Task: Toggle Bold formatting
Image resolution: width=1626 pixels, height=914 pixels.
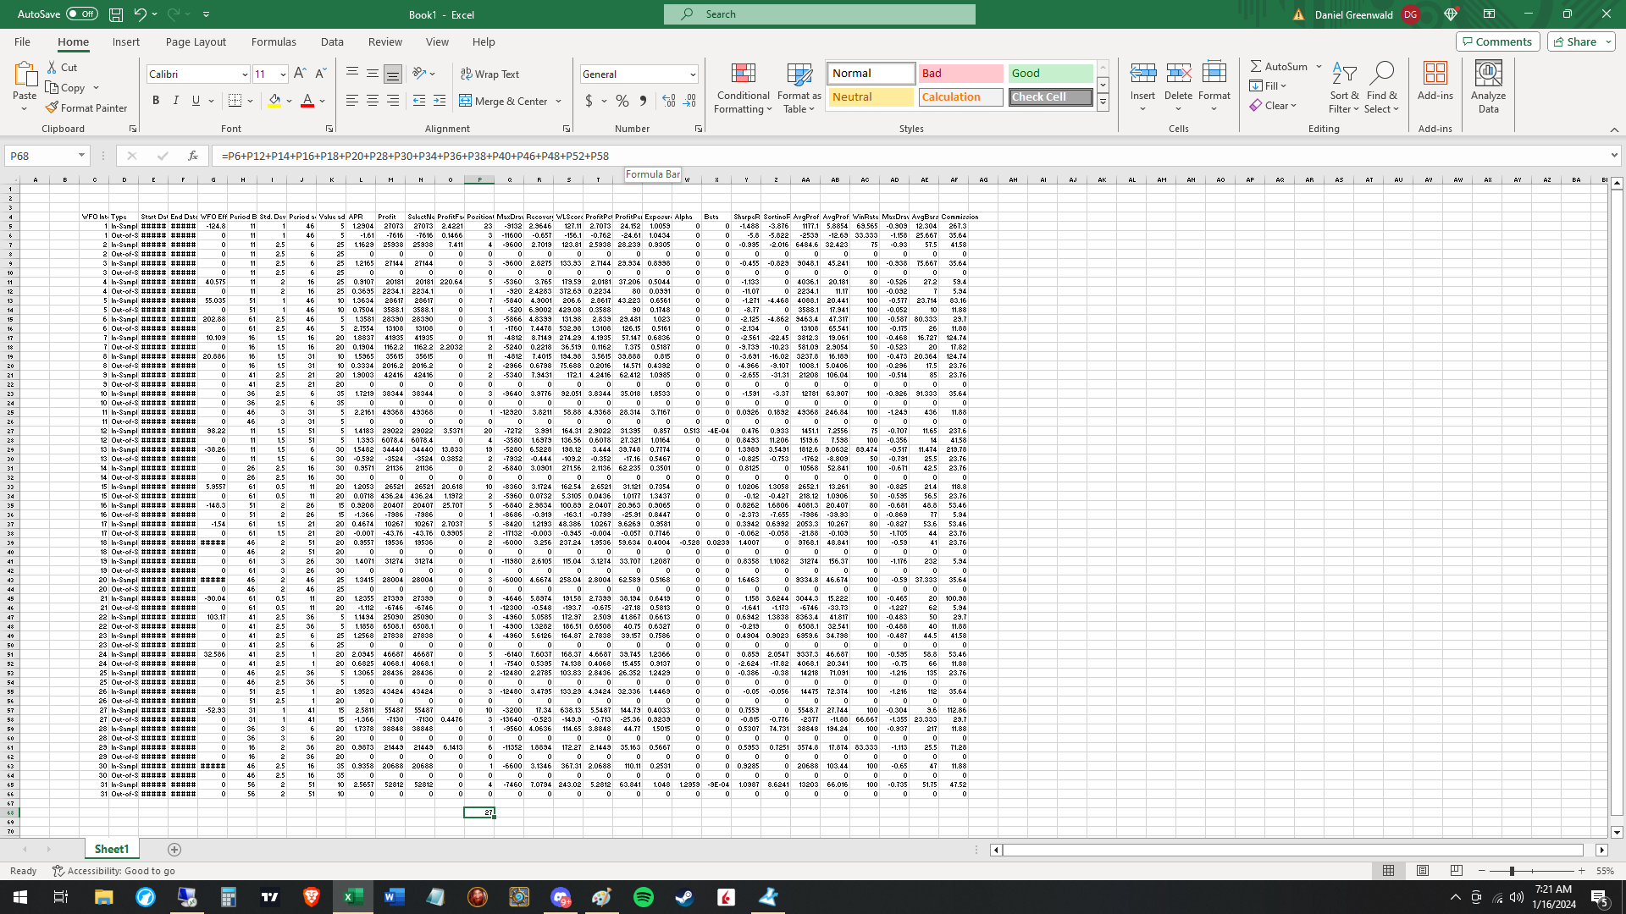Action: (156, 101)
